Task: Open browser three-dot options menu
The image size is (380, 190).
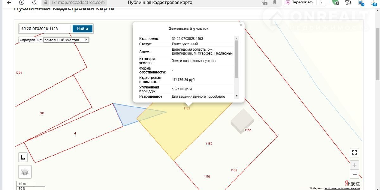Action: click(322, 3)
